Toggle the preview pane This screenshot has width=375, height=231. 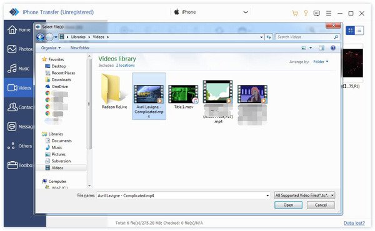(321, 48)
